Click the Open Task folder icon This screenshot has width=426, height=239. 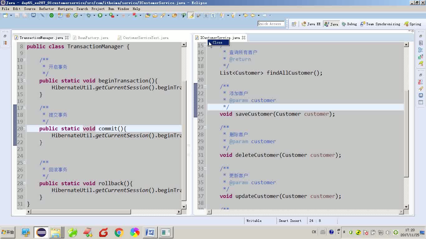pos(155,15)
